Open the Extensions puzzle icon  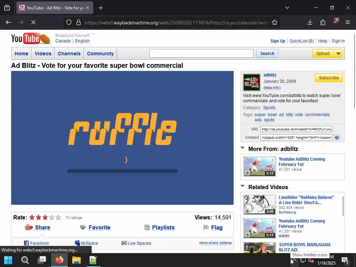[x=323, y=22]
